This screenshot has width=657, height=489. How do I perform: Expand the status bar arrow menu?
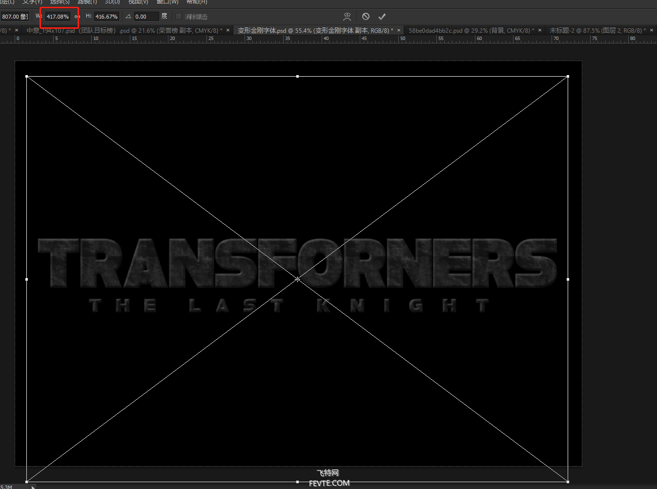click(33, 487)
